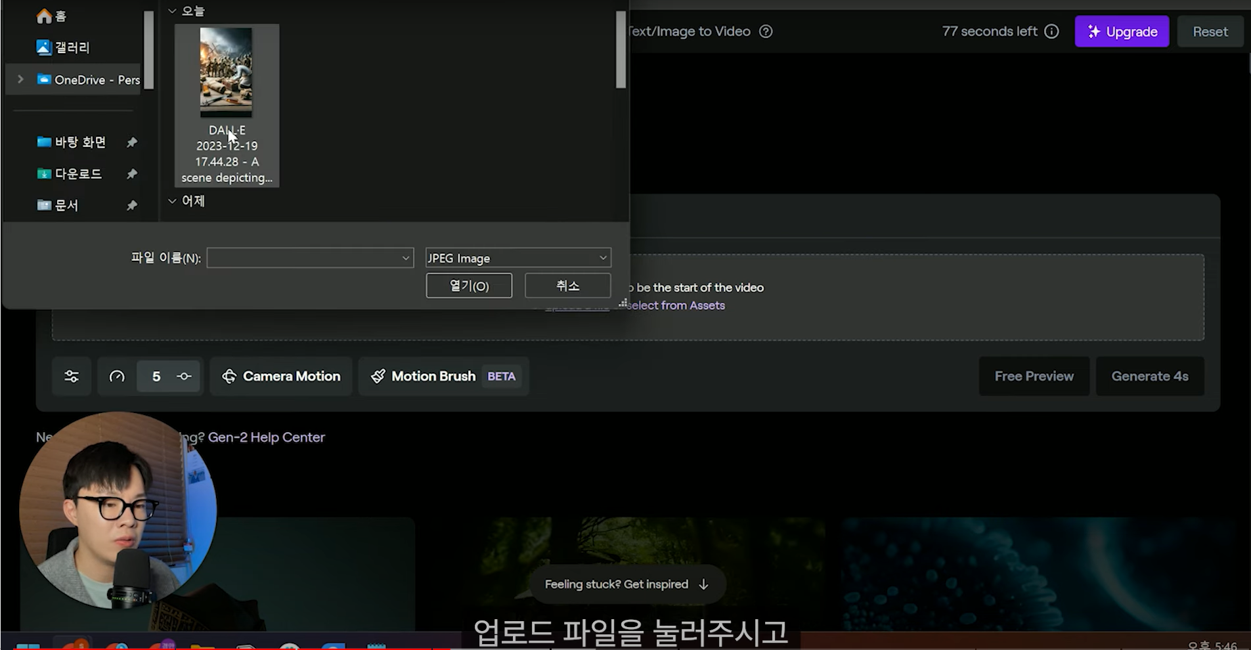Click the Generate 4s button
The height and width of the screenshot is (650, 1251).
coord(1149,376)
